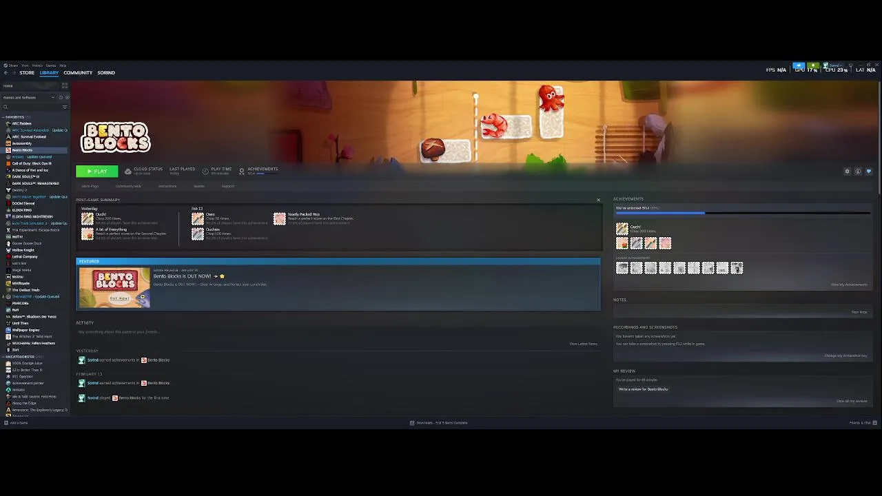The height and width of the screenshot is (496, 882).
Task: Go back with the left arrow
Action: 6,72
